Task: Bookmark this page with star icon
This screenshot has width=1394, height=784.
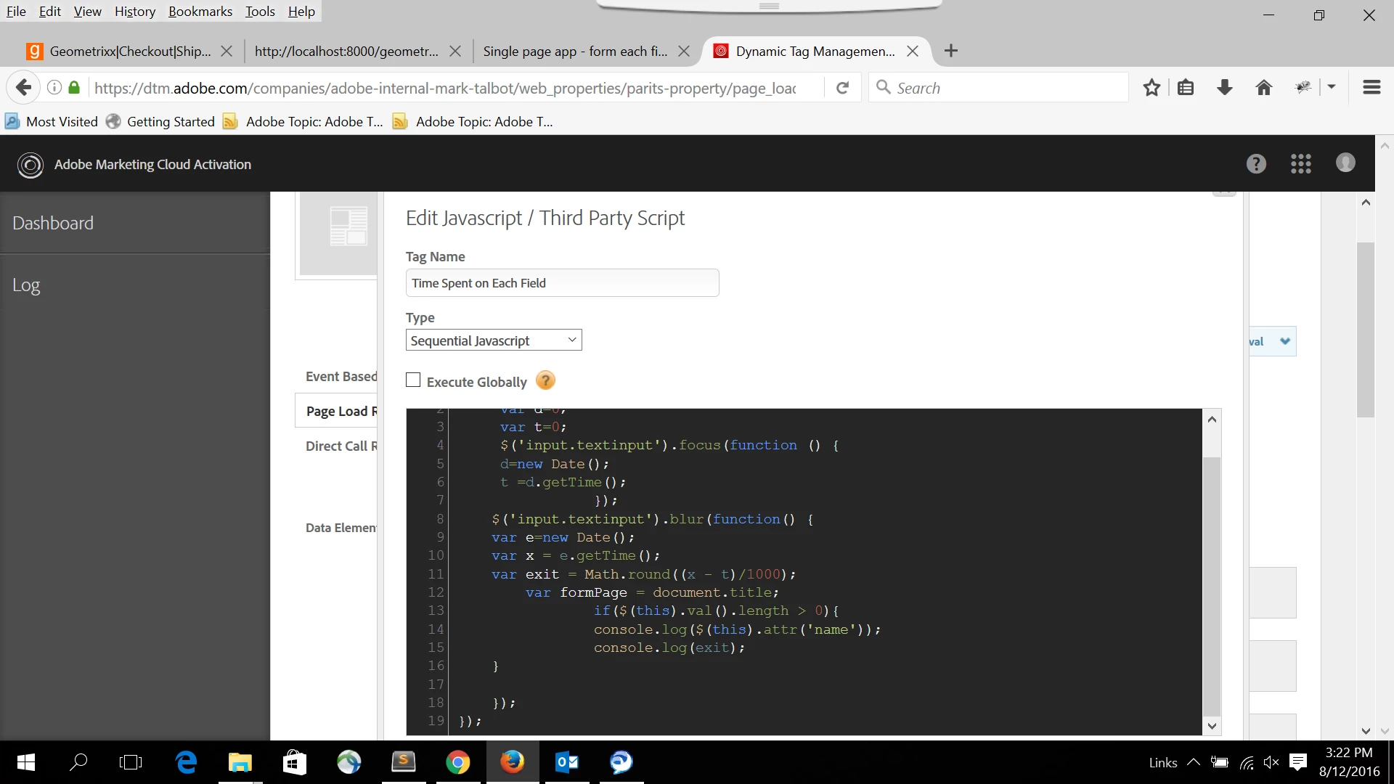Action: [x=1152, y=88]
